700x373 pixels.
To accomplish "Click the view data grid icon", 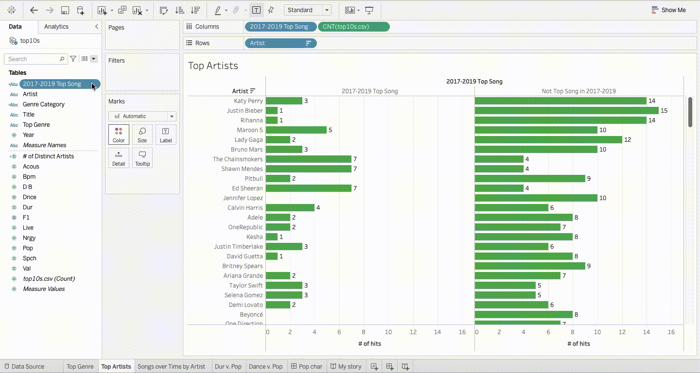I will 85,59.
